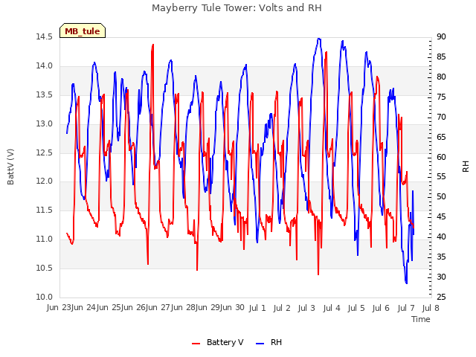This screenshot has width=476, height=357.
Task: Click the 'RH' legend label text
Action: [276, 342]
